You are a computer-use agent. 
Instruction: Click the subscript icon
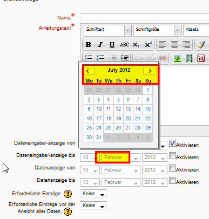[136, 45]
